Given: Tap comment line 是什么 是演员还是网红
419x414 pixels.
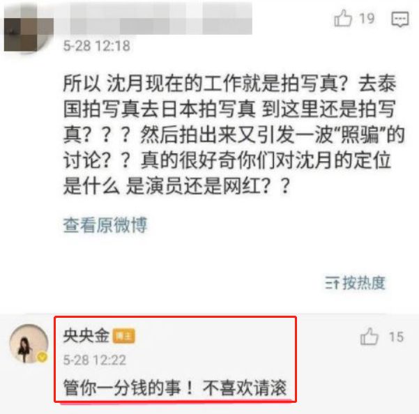Looking at the screenshot, I should pyautogui.click(x=176, y=186).
